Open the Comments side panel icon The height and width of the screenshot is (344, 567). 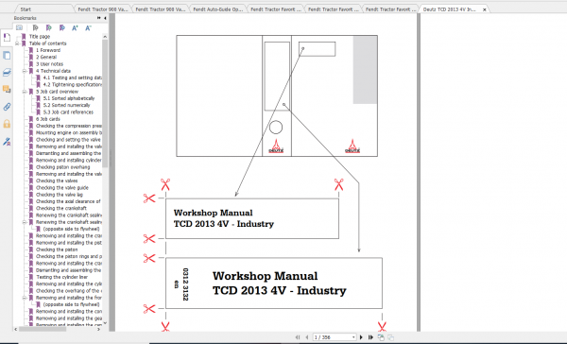click(x=7, y=89)
